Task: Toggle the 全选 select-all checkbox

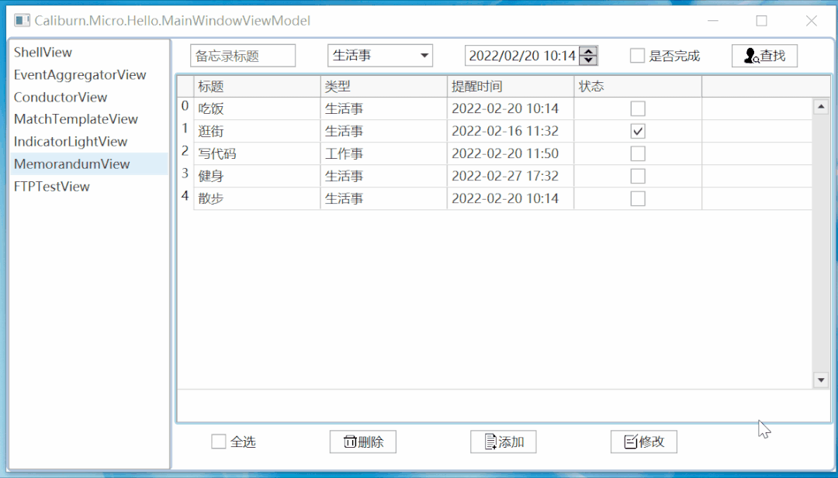Action: [219, 442]
